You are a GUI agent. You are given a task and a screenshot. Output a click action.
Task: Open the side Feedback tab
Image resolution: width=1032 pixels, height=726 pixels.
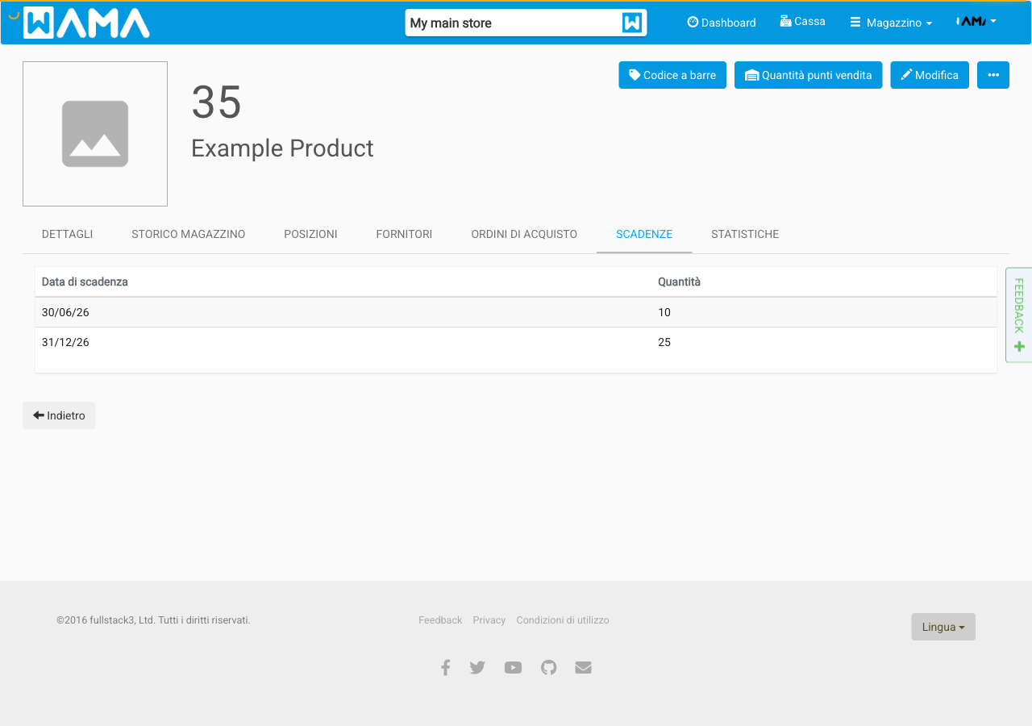tap(1019, 315)
